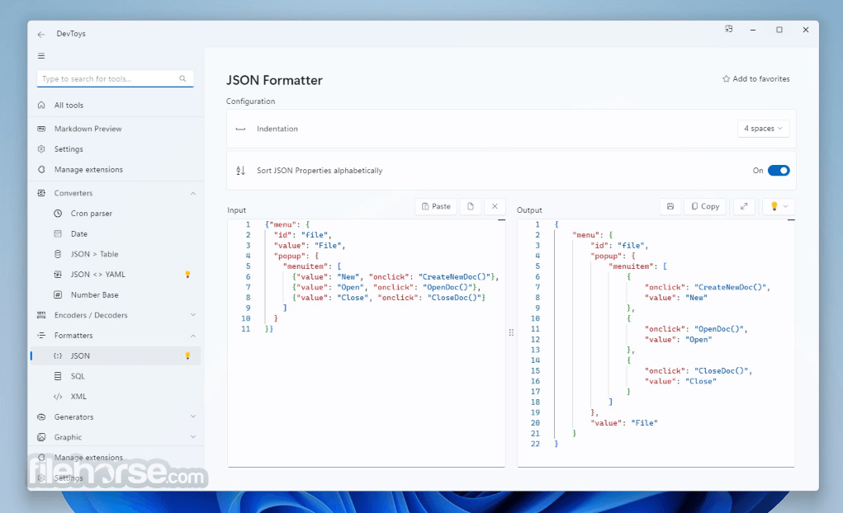Click the Indentation row icon
The height and width of the screenshot is (513, 843).
241,129
